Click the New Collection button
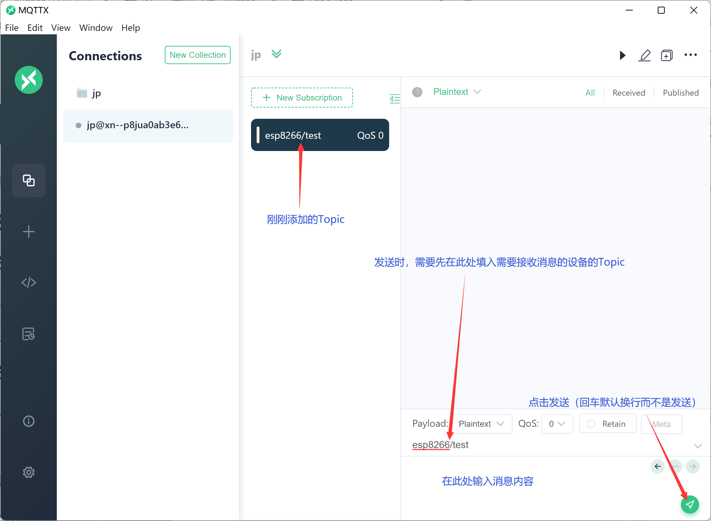Viewport: 711px width, 521px height. 197,55
